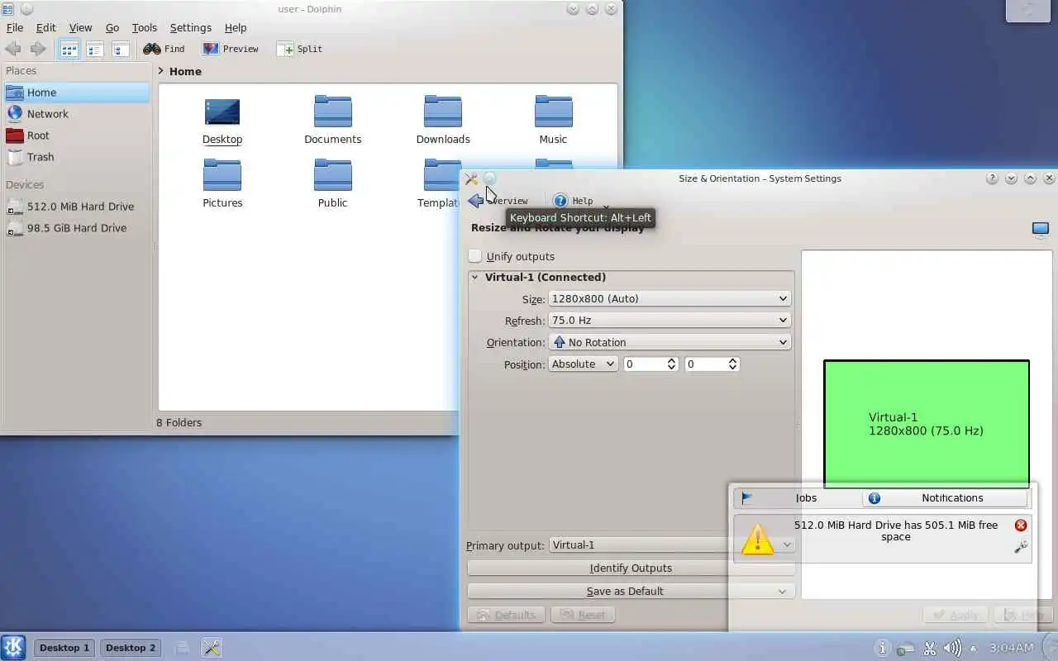The width and height of the screenshot is (1058, 661).
Task: Open the volume control tray icon
Action: 952,648
